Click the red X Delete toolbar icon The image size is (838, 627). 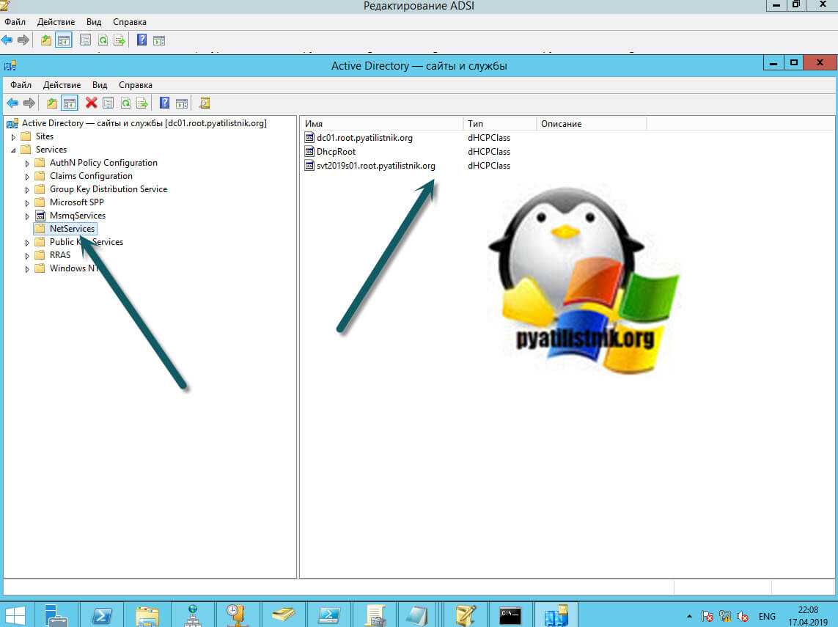tap(91, 103)
